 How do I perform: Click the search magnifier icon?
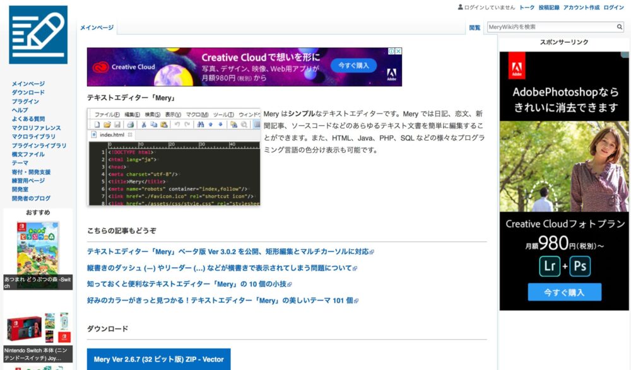click(620, 27)
